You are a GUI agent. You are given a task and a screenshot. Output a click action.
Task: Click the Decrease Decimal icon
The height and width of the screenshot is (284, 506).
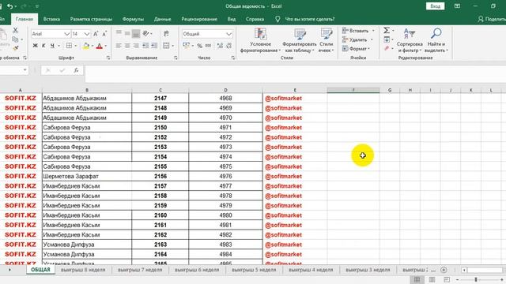pyautogui.click(x=228, y=46)
